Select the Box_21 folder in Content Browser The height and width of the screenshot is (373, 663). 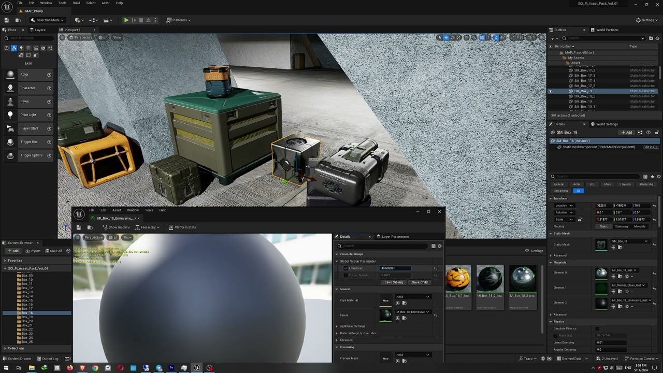tap(27, 325)
